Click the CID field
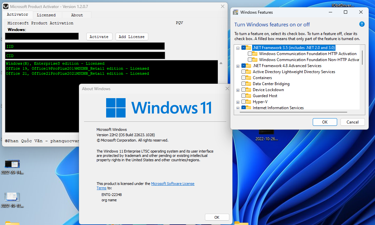375x225 pixels. pos(85,55)
